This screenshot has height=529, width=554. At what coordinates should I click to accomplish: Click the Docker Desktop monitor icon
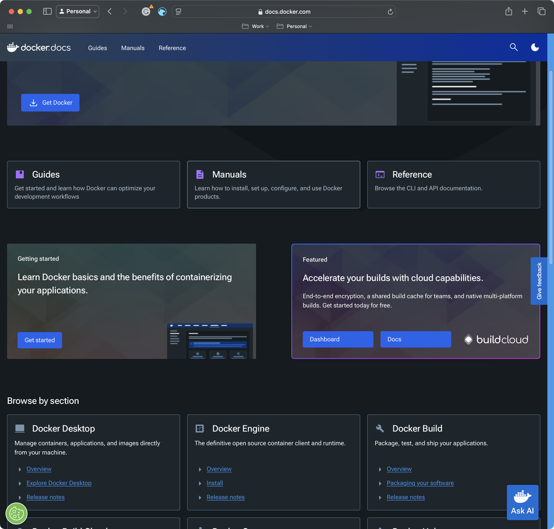[20, 428]
